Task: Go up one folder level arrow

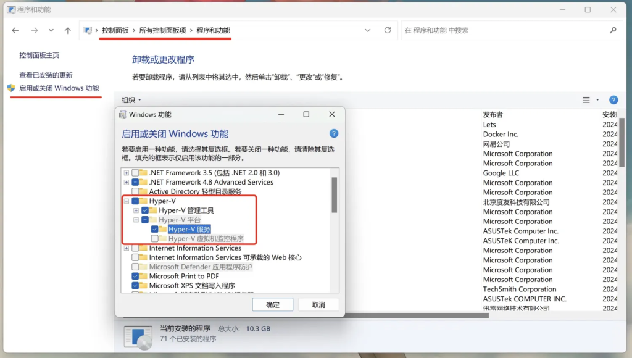Action: pos(68,30)
